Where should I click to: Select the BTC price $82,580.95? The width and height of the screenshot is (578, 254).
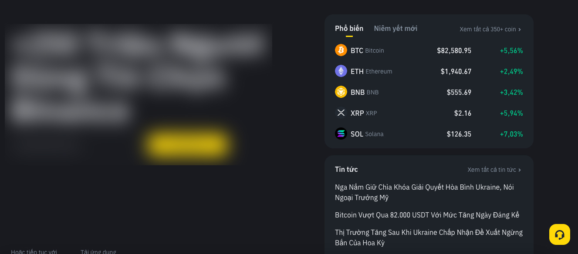tap(454, 50)
